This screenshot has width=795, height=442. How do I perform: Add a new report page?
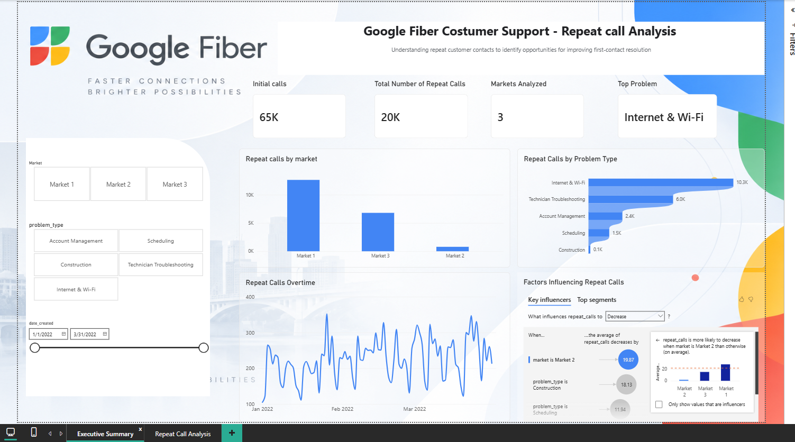coord(232,433)
